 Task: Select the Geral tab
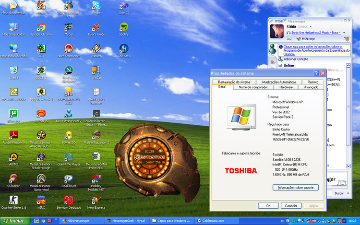point(222,87)
